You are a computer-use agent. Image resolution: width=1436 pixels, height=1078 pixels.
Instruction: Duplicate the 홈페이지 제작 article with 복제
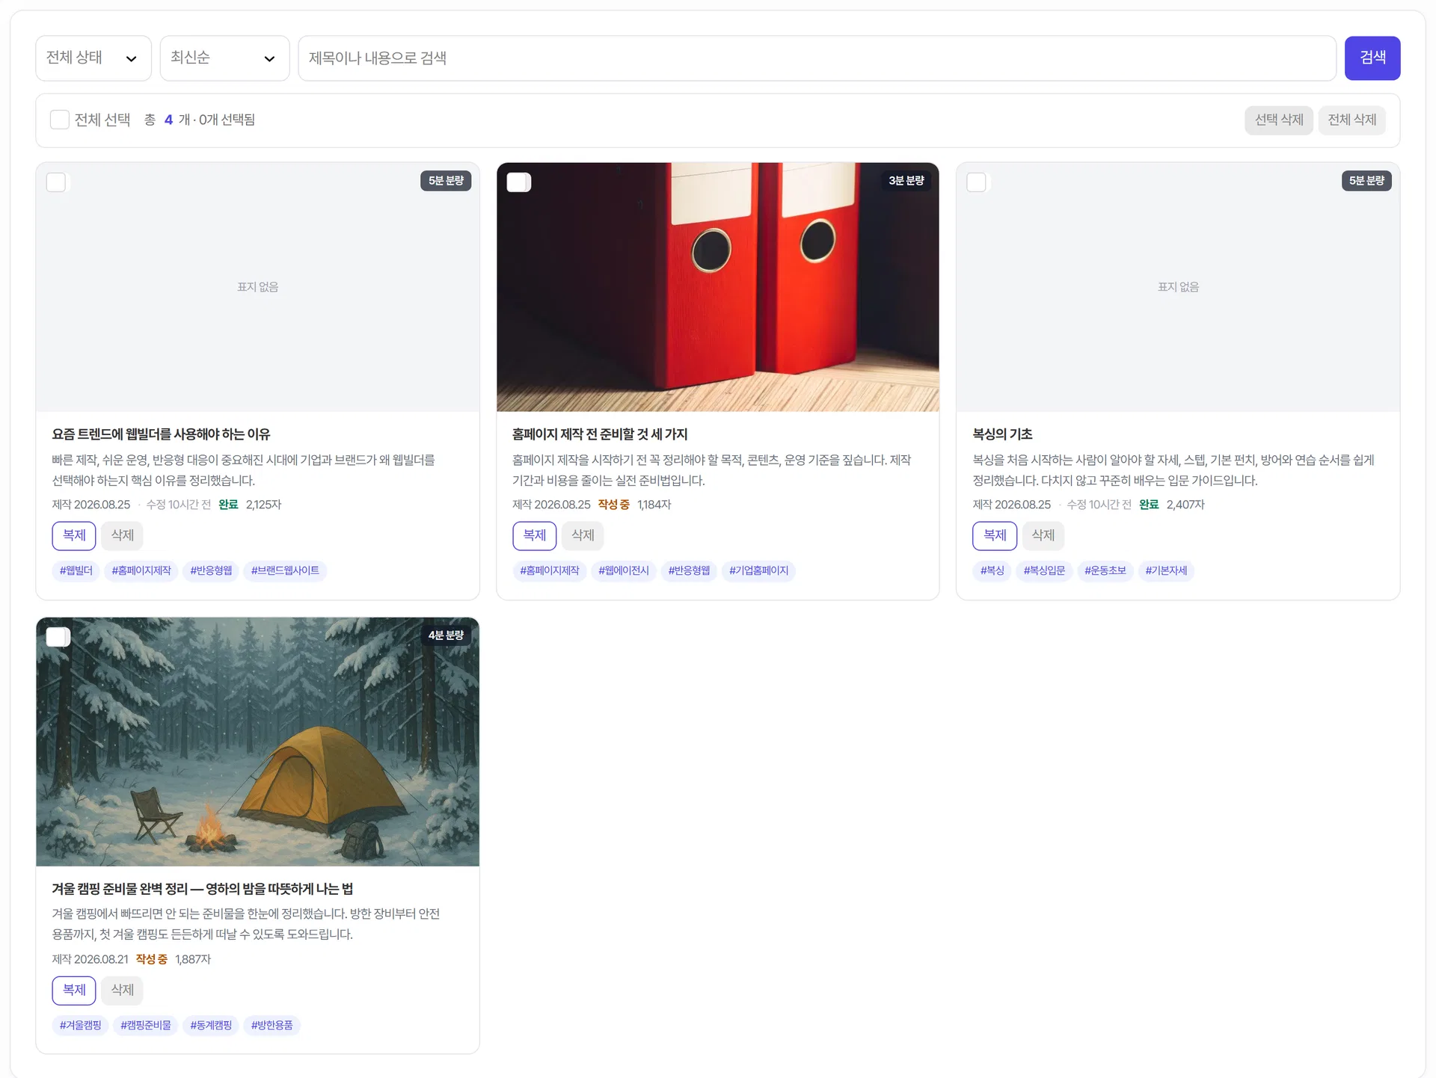tap(534, 535)
